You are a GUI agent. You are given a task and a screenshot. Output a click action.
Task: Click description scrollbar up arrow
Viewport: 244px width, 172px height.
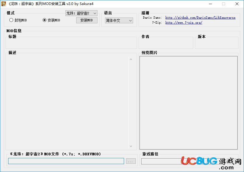click(131, 60)
